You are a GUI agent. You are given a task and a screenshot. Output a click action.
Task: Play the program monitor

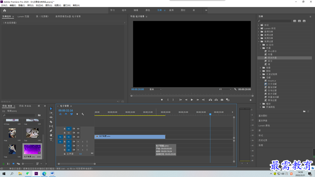192,100
